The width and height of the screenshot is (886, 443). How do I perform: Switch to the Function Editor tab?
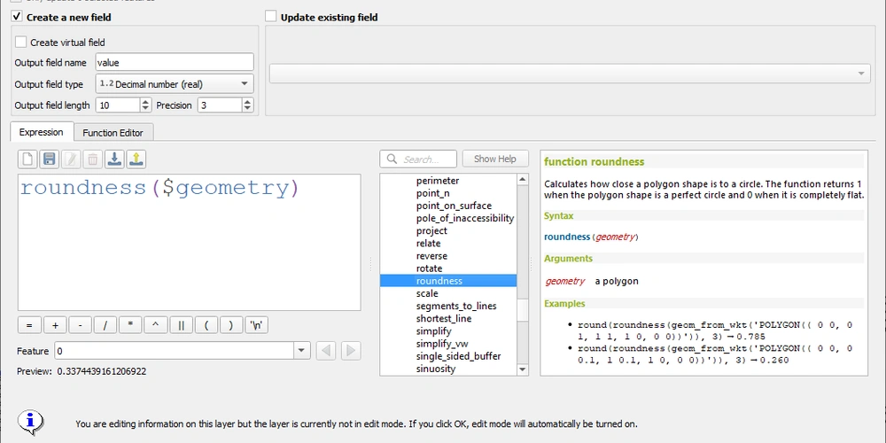click(x=113, y=133)
